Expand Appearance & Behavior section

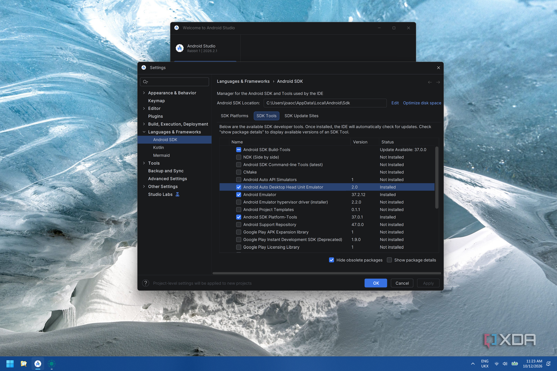tap(144, 93)
